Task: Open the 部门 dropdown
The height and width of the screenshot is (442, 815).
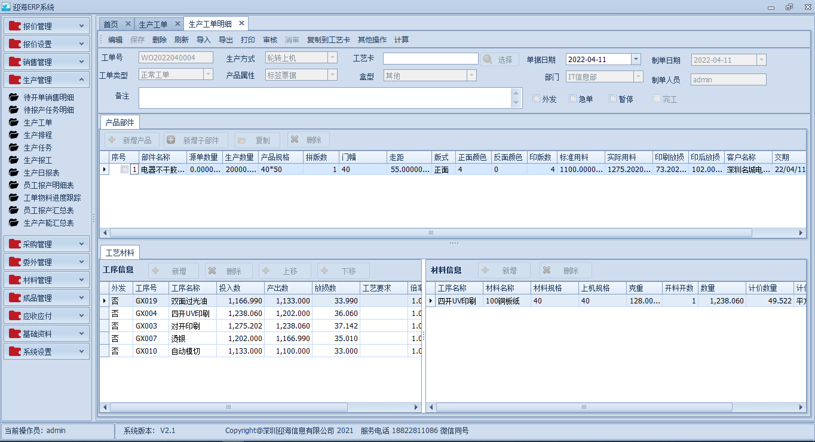Action: (x=639, y=76)
